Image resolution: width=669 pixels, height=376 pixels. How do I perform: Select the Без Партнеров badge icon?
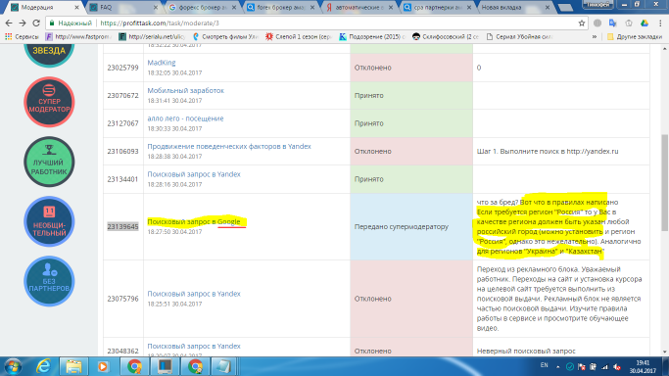point(49,281)
